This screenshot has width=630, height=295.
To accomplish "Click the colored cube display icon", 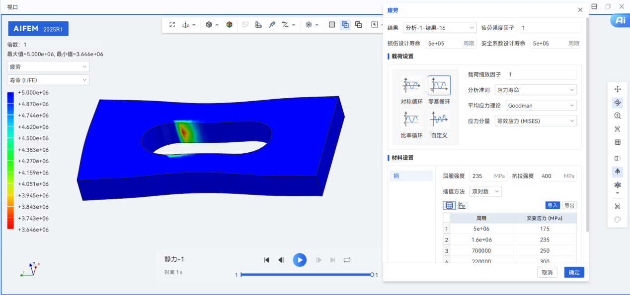I will tap(229, 25).
